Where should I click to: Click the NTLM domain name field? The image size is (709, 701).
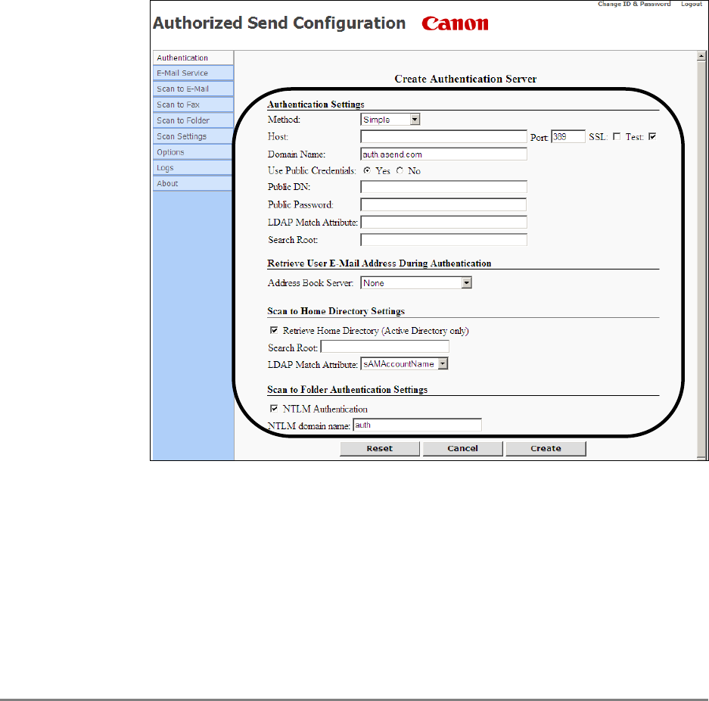point(417,425)
